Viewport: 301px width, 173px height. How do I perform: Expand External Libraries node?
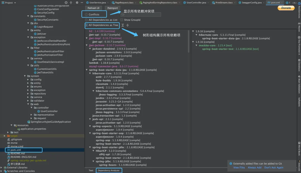(1, 167)
